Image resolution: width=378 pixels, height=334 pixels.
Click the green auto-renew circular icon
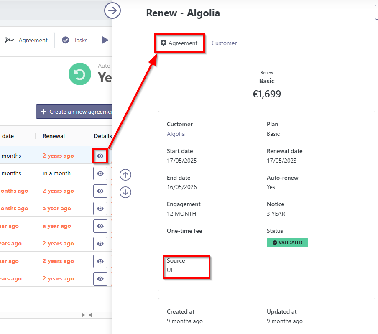click(79, 74)
